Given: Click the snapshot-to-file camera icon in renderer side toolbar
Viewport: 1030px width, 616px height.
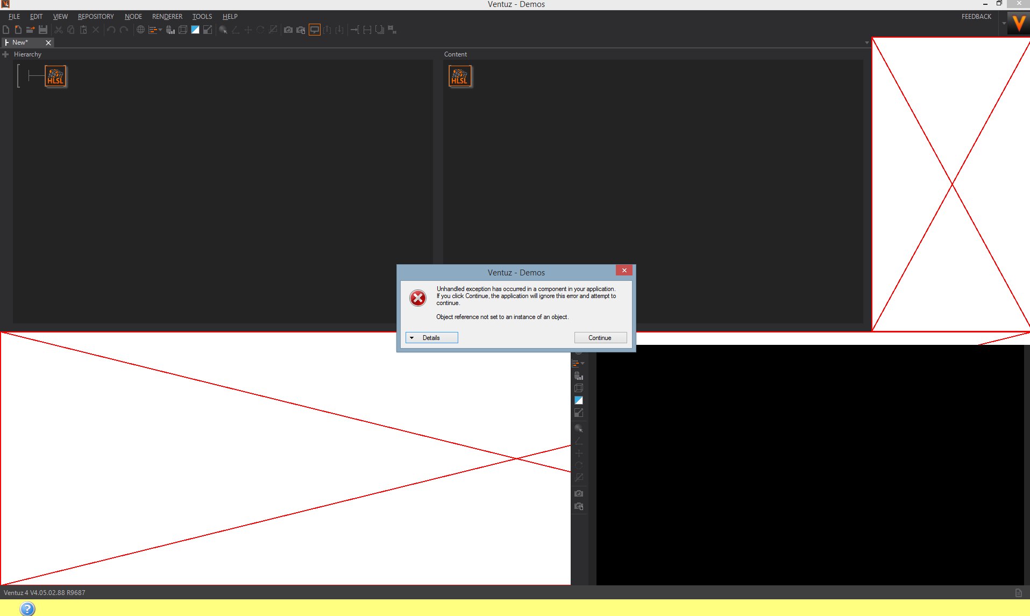Looking at the screenshot, I should pos(579,506).
